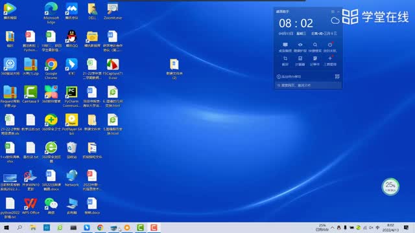The width and height of the screenshot is (415, 233).
Task: Click the green Camtasia taskbar icon
Action: [x=141, y=228]
